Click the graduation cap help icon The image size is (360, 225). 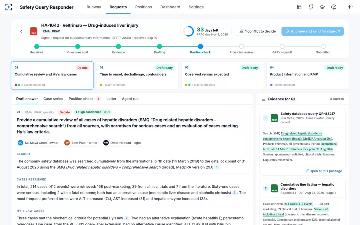[322, 7]
